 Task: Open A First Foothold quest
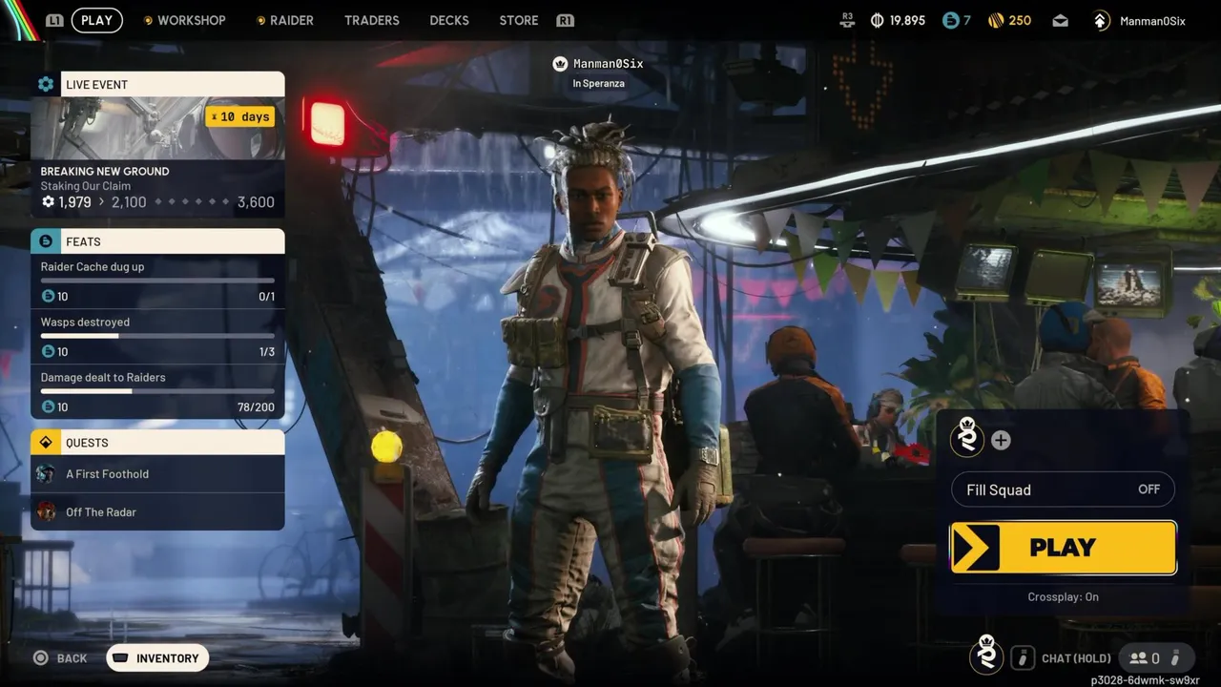click(157, 474)
